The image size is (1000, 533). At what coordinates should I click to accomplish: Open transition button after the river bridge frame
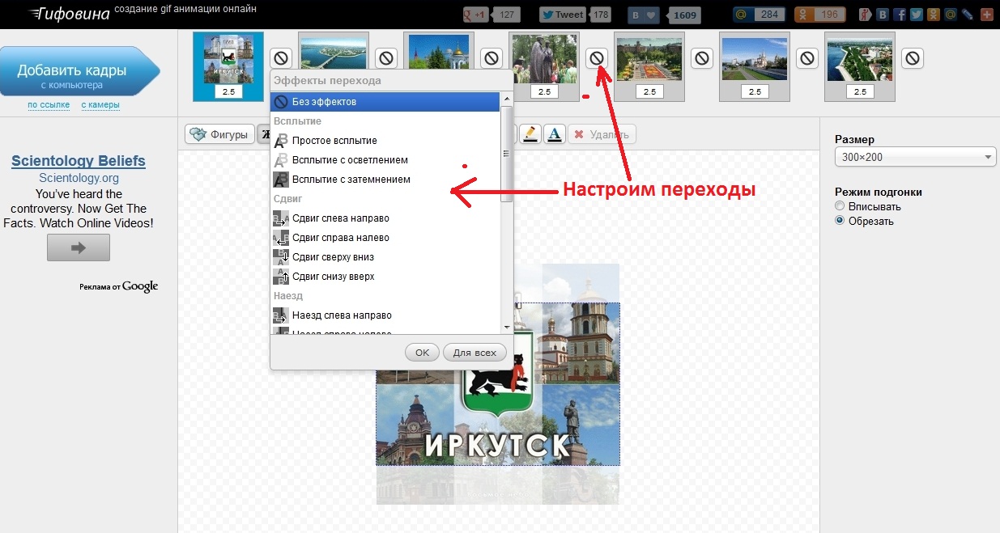point(386,58)
